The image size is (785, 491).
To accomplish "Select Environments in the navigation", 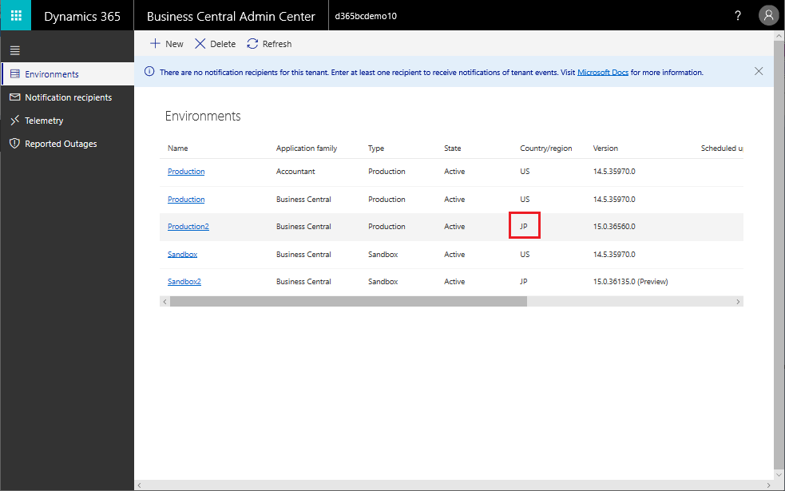I will pyautogui.click(x=68, y=74).
